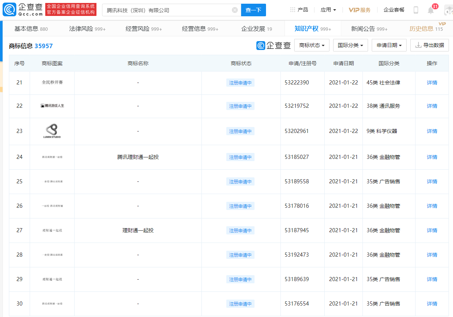Open the notification bell with 31 badge
The height and width of the screenshot is (317, 453).
(x=430, y=10)
